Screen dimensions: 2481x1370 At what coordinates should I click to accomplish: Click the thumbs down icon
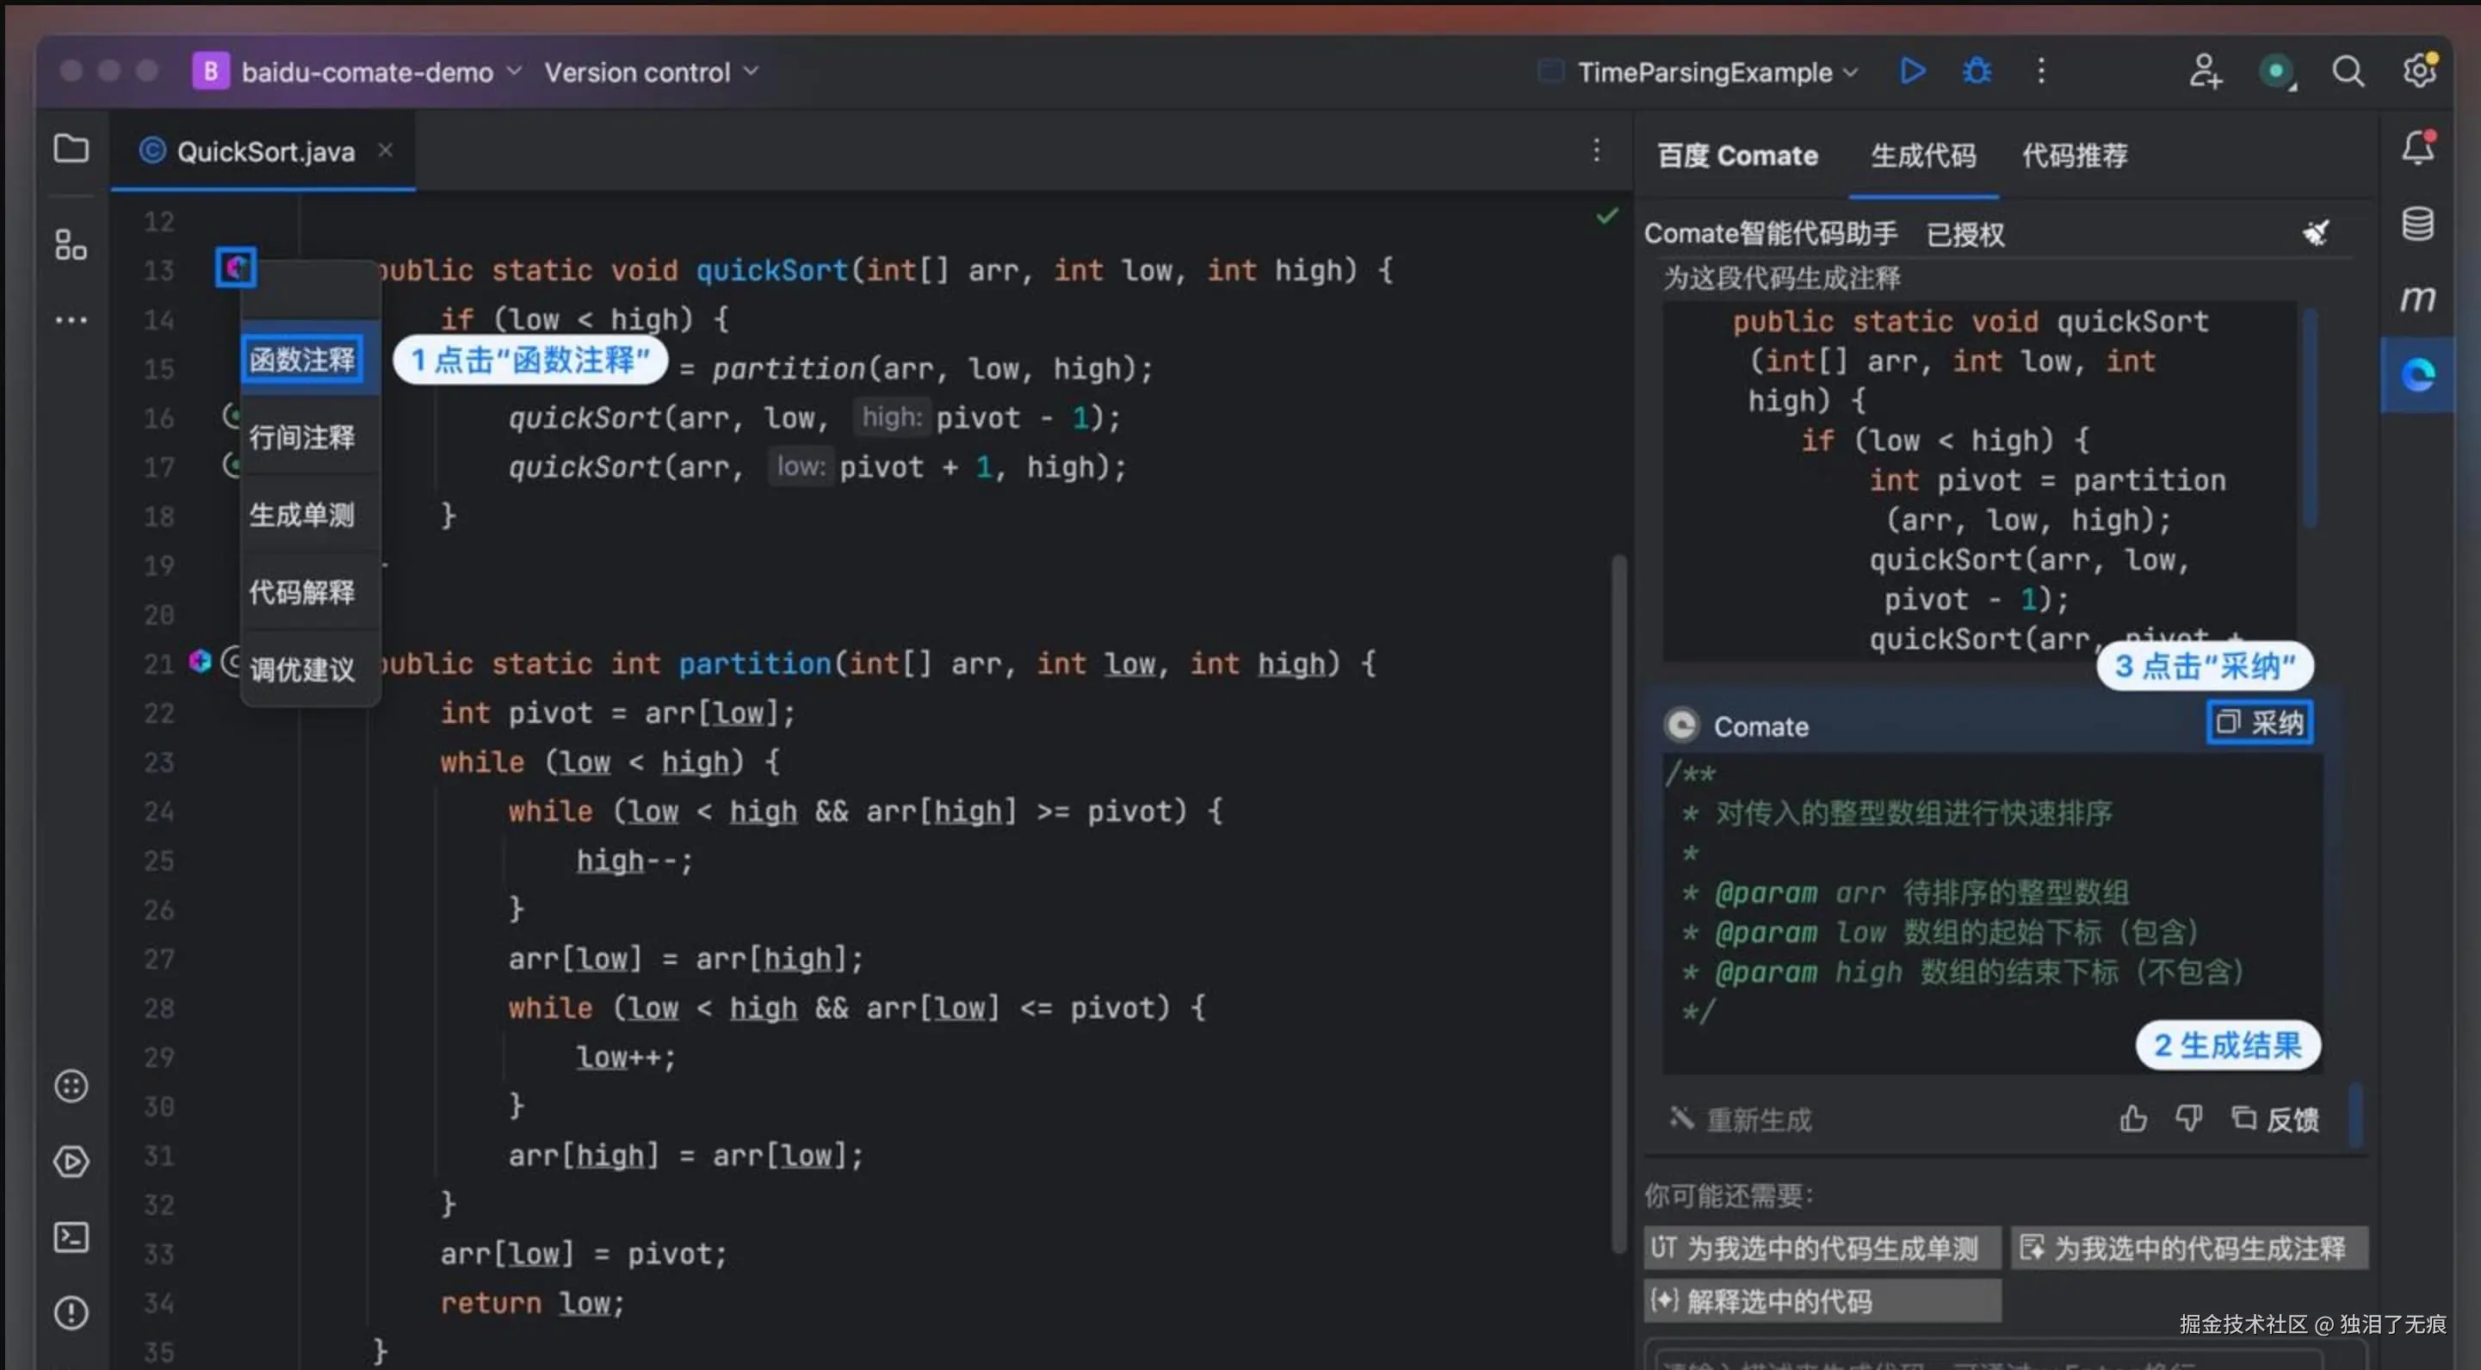2188,1119
